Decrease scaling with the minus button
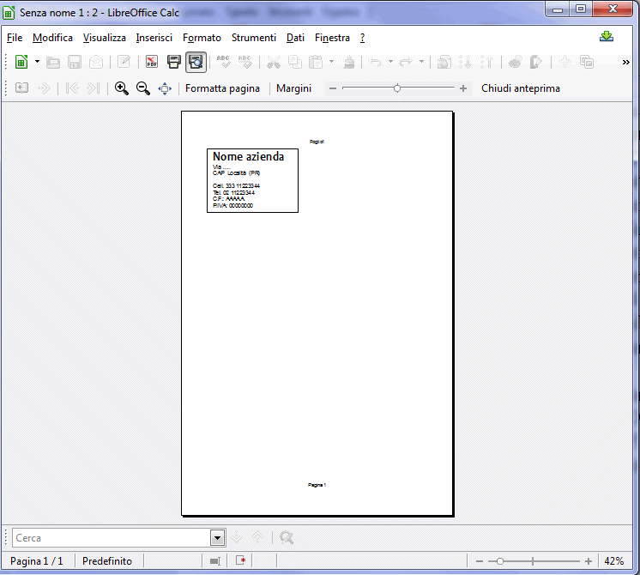This screenshot has width=640, height=575. (x=333, y=88)
